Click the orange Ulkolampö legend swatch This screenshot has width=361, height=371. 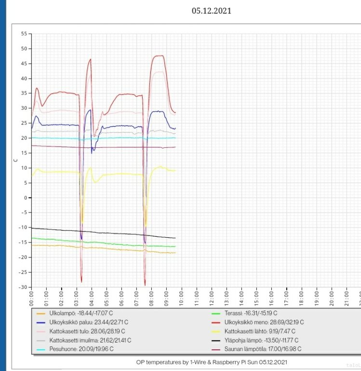[x=41, y=314]
